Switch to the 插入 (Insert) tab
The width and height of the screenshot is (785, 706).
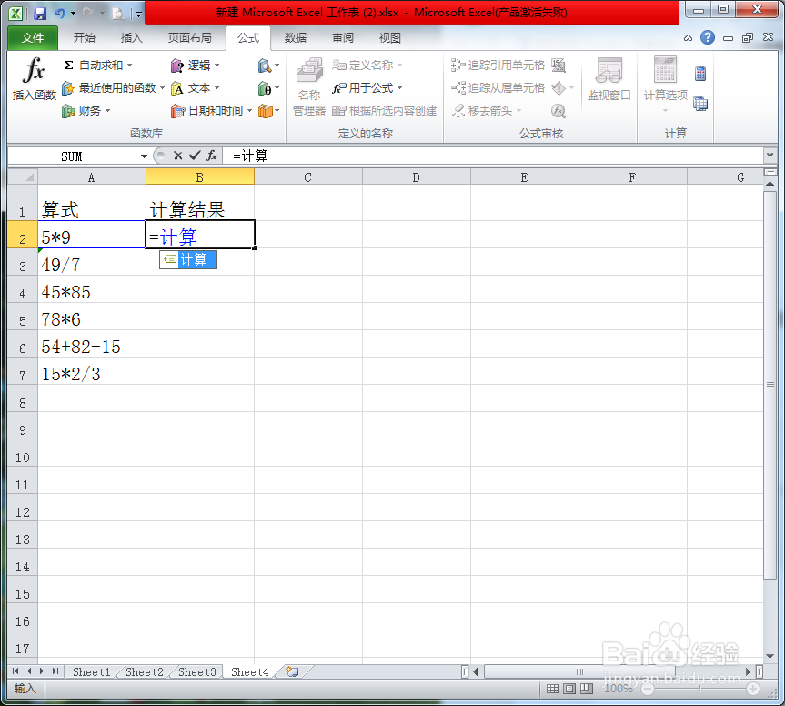[132, 38]
